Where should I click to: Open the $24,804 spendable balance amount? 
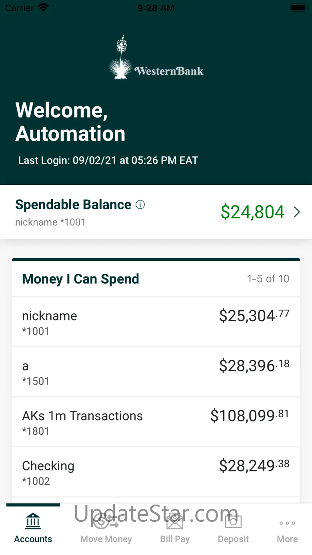252,212
